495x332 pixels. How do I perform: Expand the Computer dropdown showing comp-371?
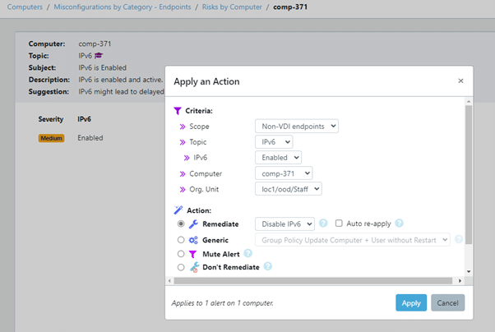(283, 173)
